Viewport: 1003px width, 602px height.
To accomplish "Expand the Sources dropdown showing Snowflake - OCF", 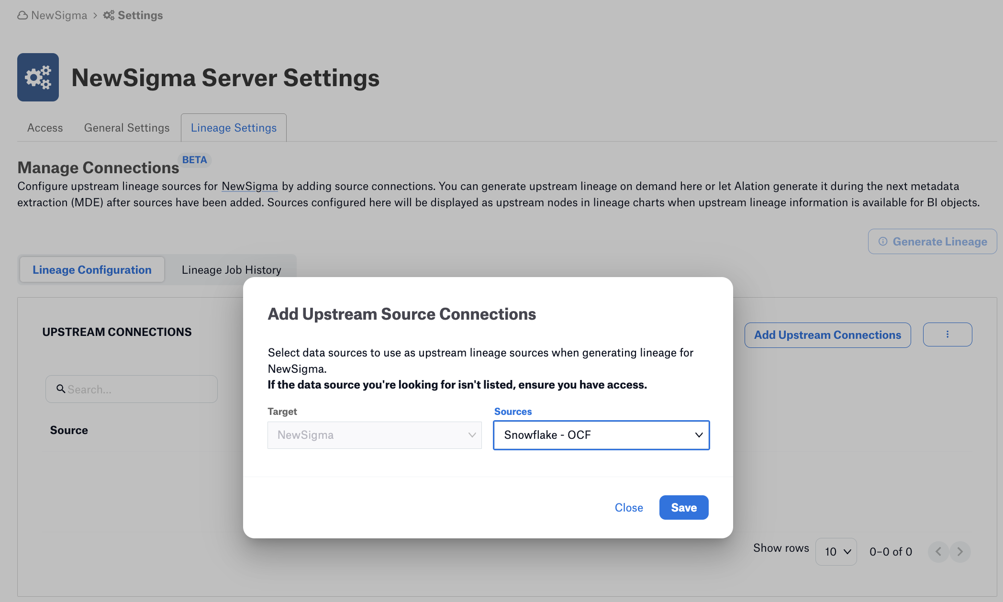I will [x=601, y=435].
